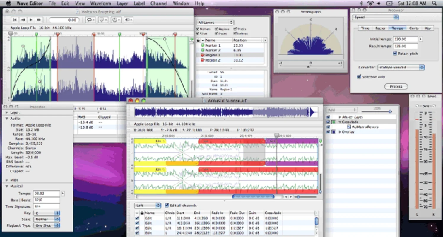Open the Label menu
This screenshot has width=443, height=237.
(139, 4)
